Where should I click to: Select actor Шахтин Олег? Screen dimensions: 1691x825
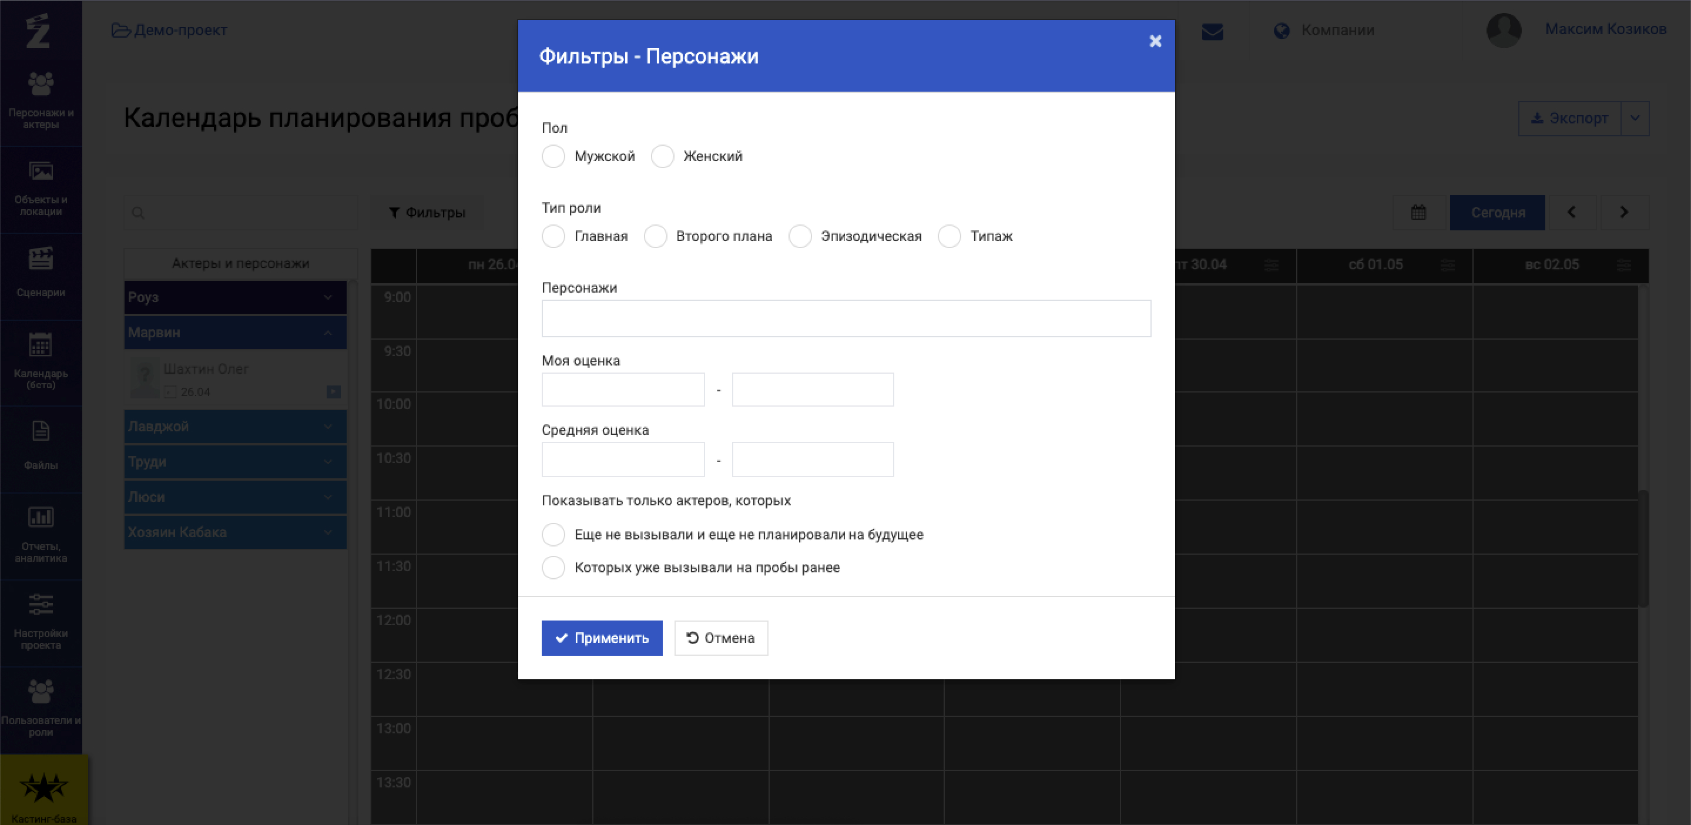pos(206,369)
